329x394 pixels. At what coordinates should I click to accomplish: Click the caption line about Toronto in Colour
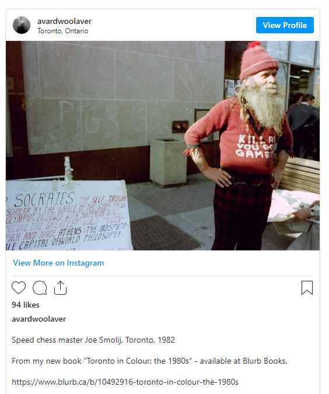pos(149,361)
